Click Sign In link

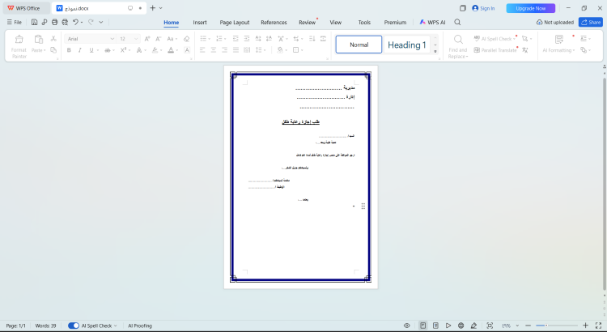[483, 8]
